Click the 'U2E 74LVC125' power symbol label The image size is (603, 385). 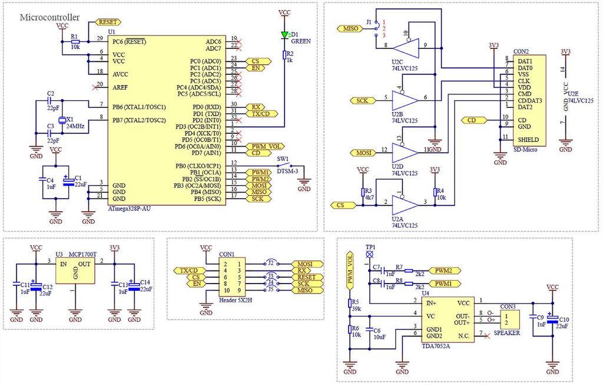580,97
